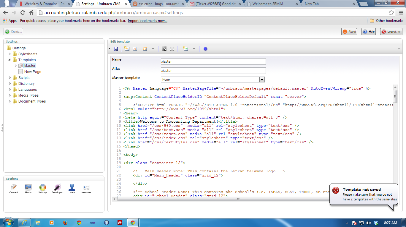The height and width of the screenshot is (227, 406).
Task: Open Firefox from the taskbar
Action: click(x=65, y=223)
